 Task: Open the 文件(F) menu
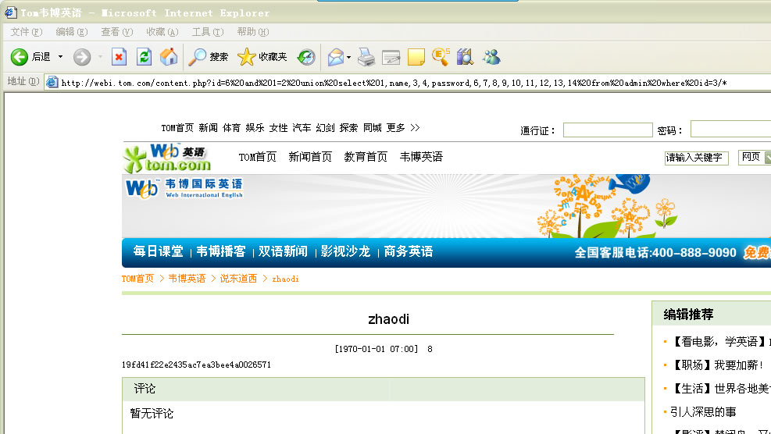point(27,32)
